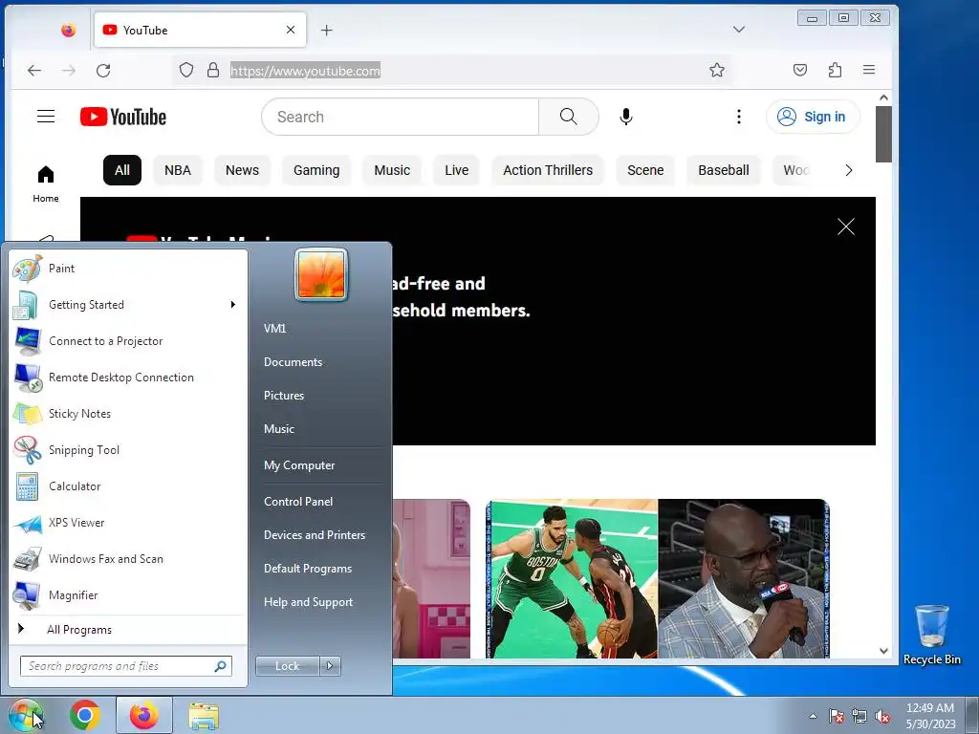This screenshot has width=979, height=734.
Task: Select the News category chip
Action: tap(242, 170)
